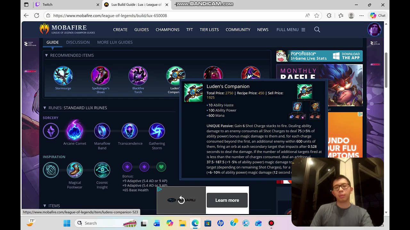Open the Windows Start menu
This screenshot has height=230, width=410.
tap(67, 223)
